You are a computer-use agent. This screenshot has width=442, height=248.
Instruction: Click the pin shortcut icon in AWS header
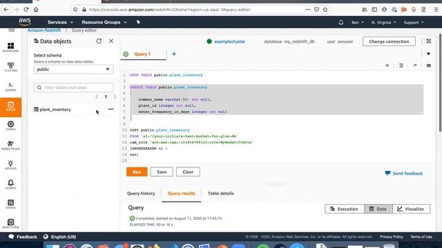pos(138,22)
